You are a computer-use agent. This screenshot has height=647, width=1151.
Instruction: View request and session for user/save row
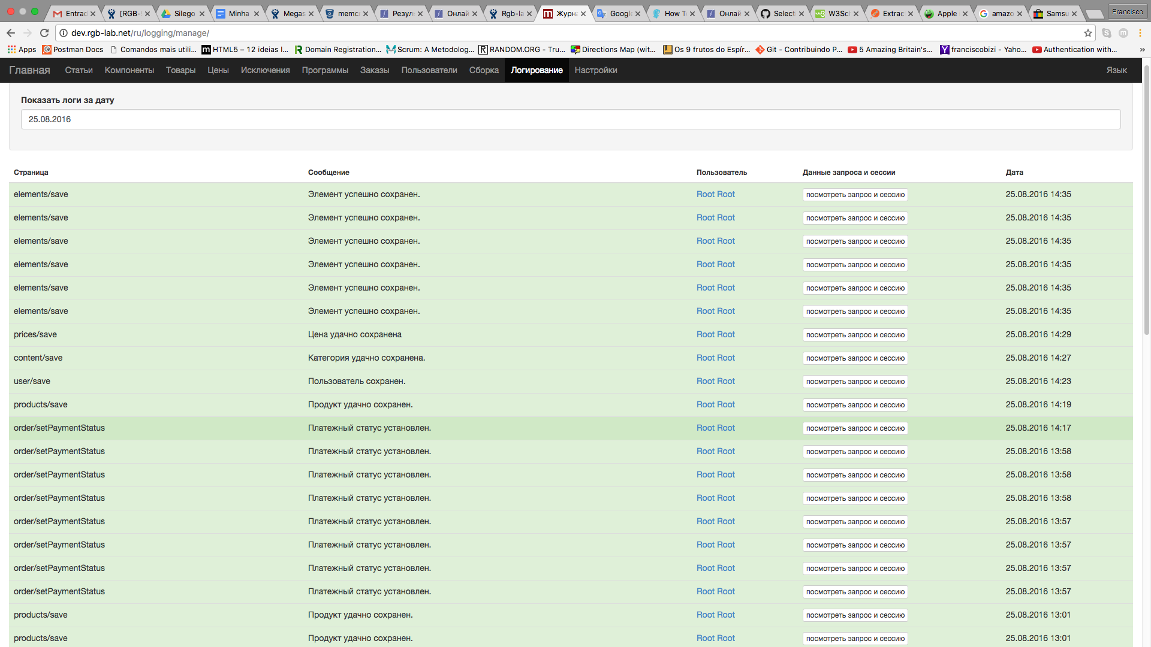[x=855, y=382]
